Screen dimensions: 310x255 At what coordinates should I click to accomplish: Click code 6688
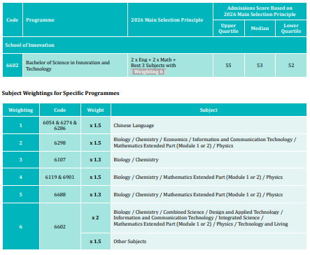60,194
